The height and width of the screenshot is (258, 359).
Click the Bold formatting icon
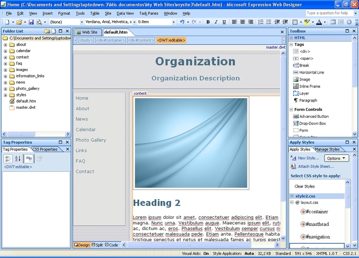pos(208,22)
